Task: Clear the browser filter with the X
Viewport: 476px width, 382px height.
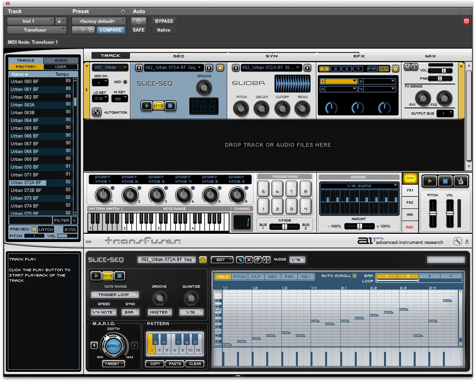Action: (x=74, y=221)
